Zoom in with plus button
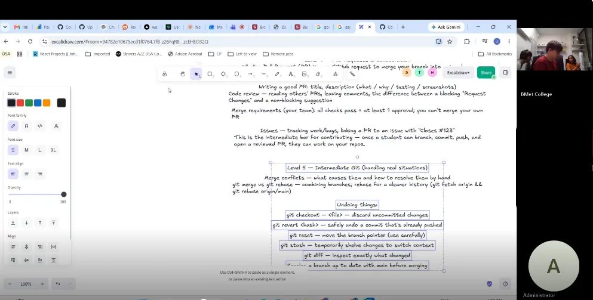The width and height of the screenshot is (593, 300). pyautogui.click(x=42, y=284)
